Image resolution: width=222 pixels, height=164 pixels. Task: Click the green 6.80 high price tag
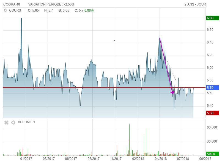212,18
